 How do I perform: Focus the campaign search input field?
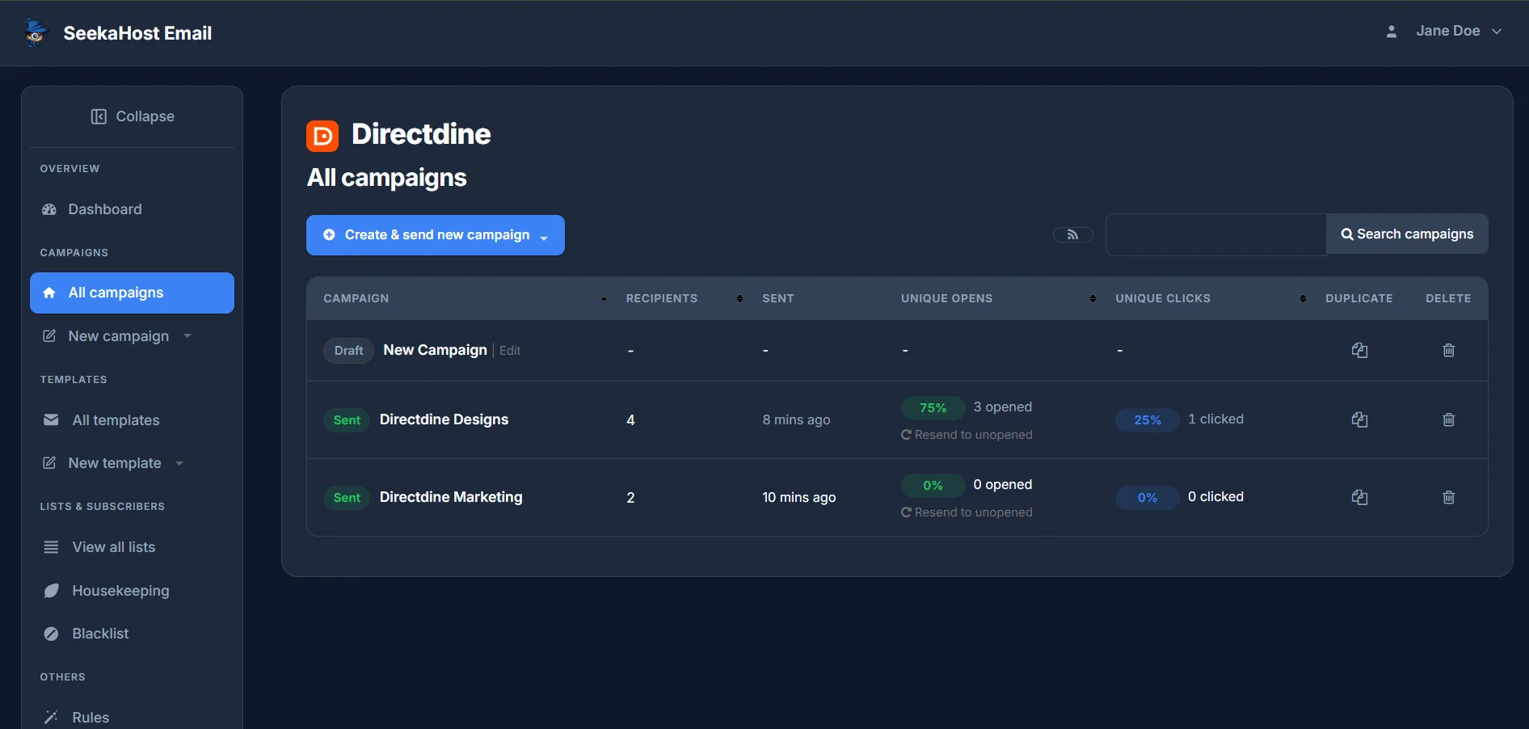tap(1216, 234)
